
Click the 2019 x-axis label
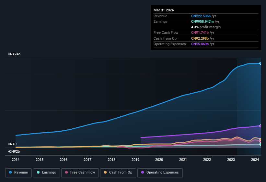tap(135, 160)
